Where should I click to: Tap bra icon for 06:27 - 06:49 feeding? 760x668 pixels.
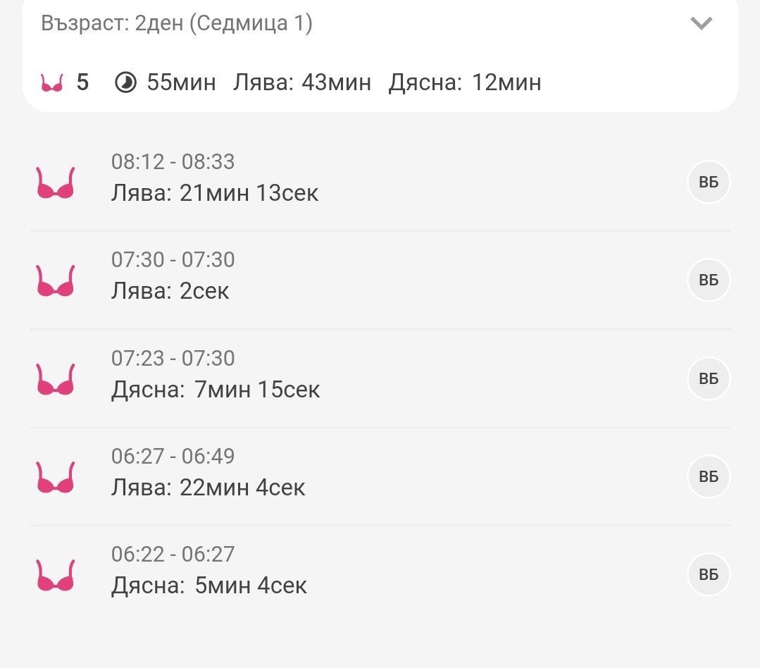[56, 477]
